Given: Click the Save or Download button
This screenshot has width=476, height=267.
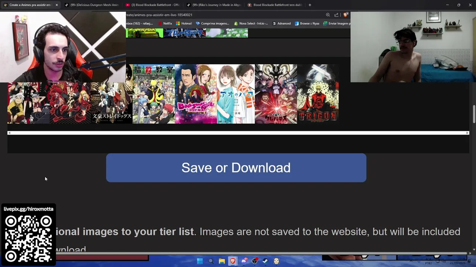Looking at the screenshot, I should (236, 168).
